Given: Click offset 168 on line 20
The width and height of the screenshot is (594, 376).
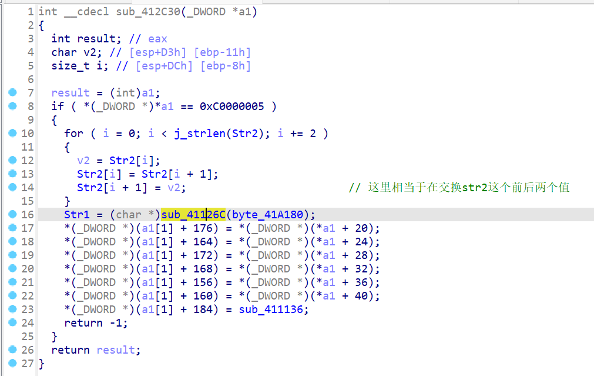Looking at the screenshot, I should 203,269.
